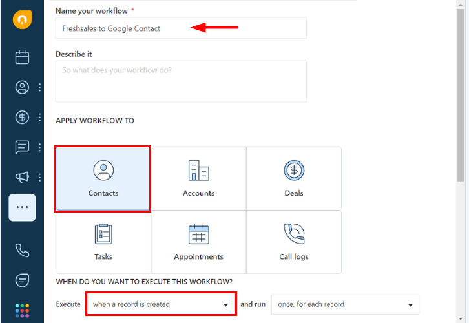Image resolution: width=469 pixels, height=323 pixels.
Task: Open the Freshsales home logo
Action: pyautogui.click(x=22, y=20)
